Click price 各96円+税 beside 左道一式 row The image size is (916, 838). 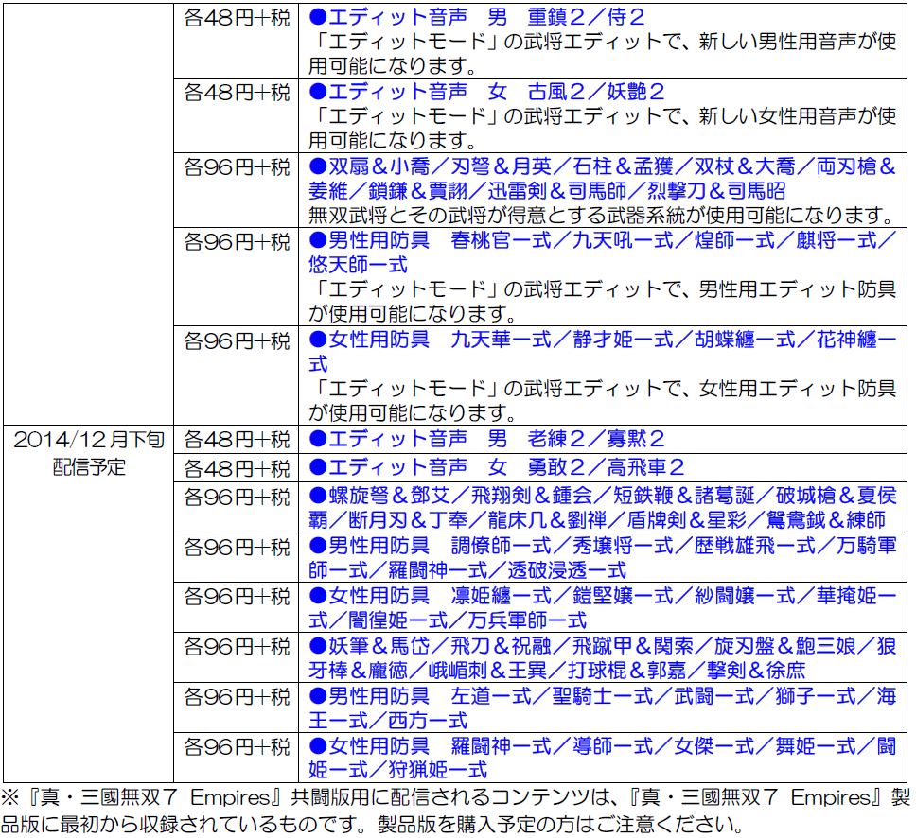coord(237,697)
